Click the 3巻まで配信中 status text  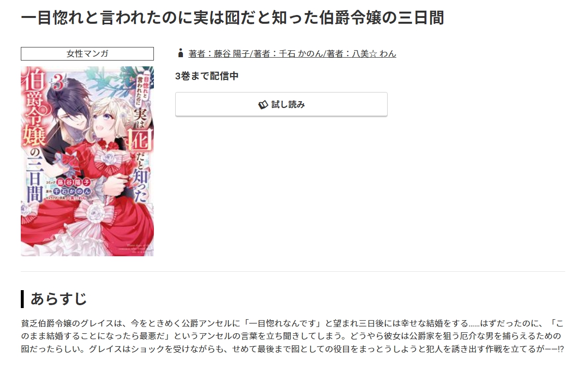click(207, 76)
